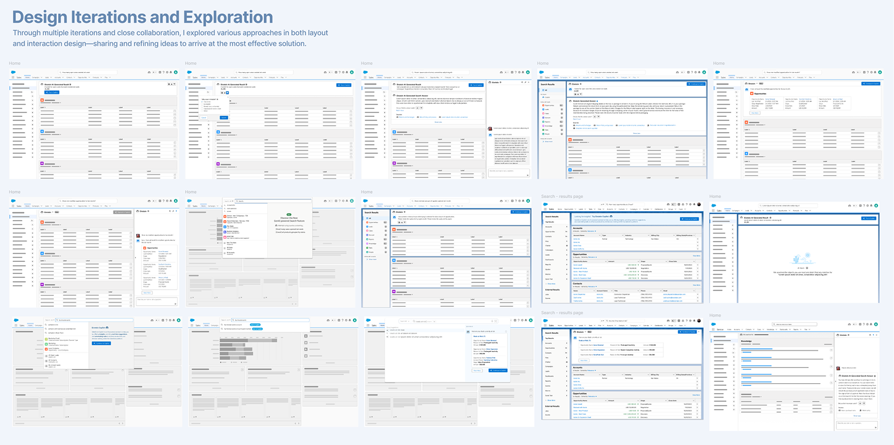Open the app launcher grid in the bar chart mockup
The height and width of the screenshot is (445, 894).
192,325
